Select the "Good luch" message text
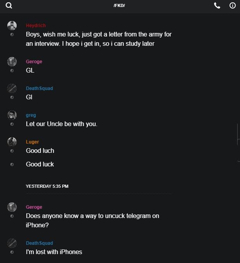Viewport: 240px width, 263px height. 40,151
